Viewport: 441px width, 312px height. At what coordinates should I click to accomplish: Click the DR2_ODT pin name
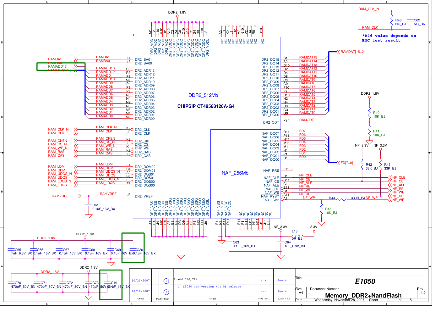click(x=271, y=122)
